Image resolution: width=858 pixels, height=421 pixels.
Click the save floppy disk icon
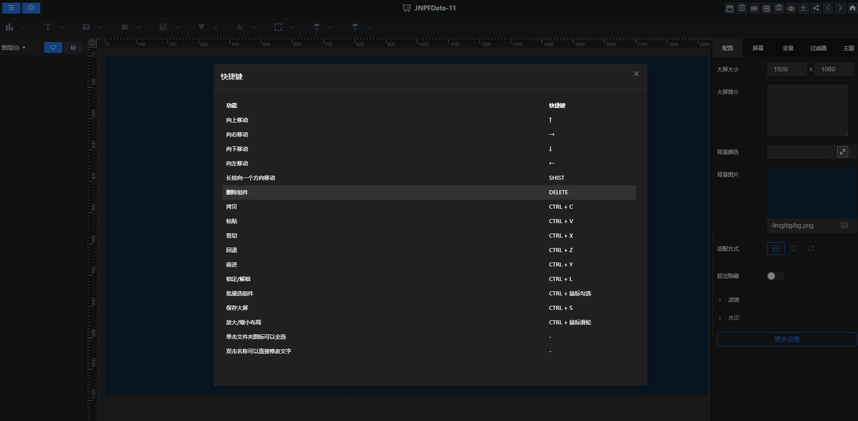(729, 8)
